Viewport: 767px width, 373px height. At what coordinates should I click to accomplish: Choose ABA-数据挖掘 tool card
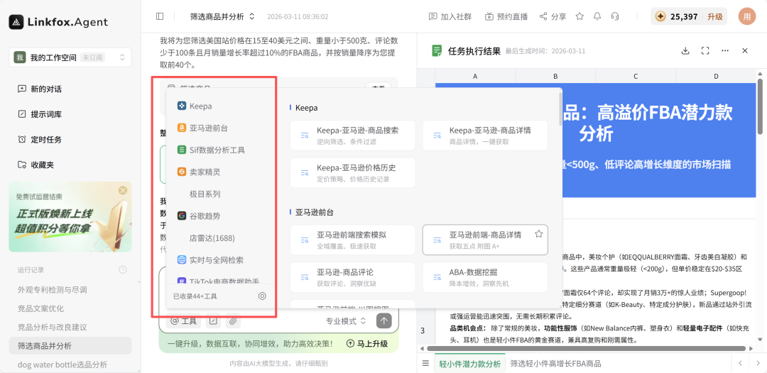(x=485, y=277)
